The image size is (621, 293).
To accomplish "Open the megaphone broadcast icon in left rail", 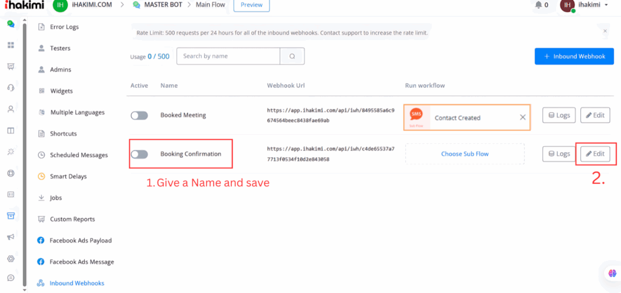I will pos(10,237).
